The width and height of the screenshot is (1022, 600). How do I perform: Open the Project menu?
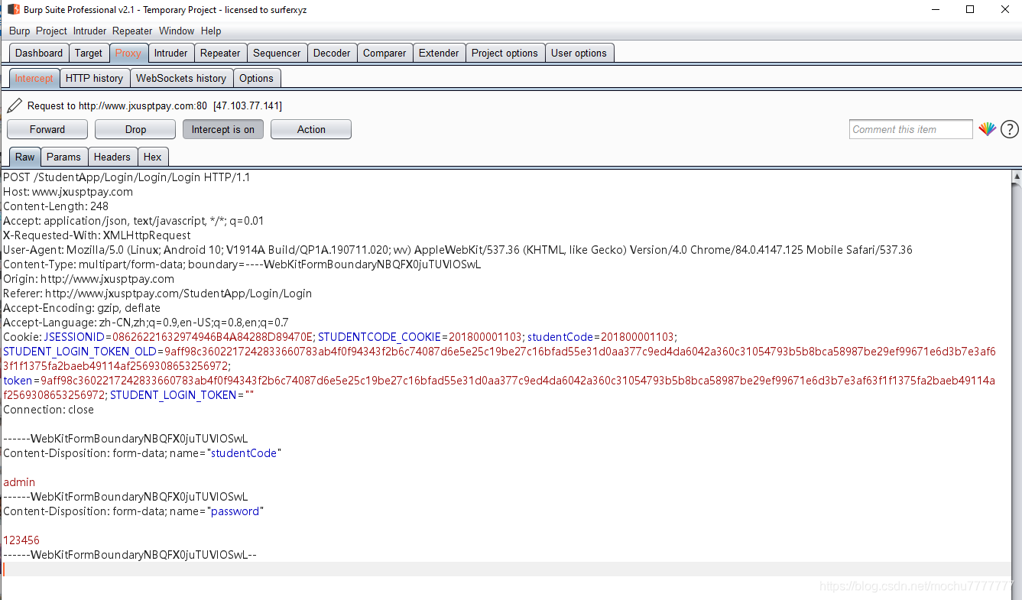(x=51, y=31)
